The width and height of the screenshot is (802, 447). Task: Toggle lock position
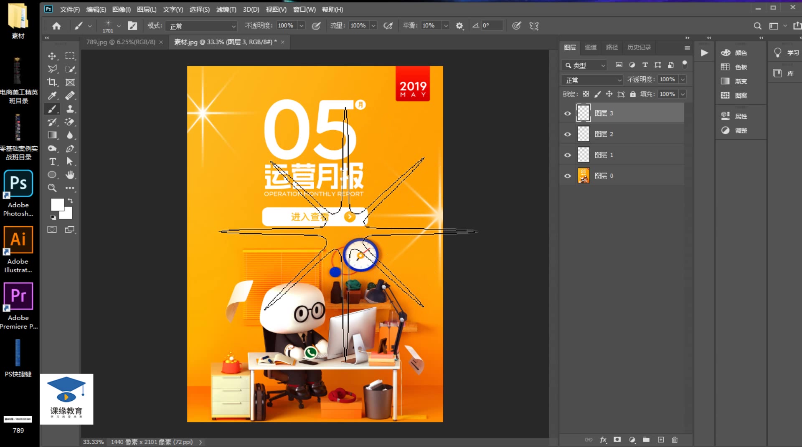[609, 94]
